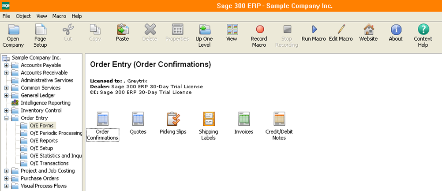Image resolution: width=442 pixels, height=191 pixels.
Task: Open the Credit/Debit Notes icon
Action: point(279,119)
